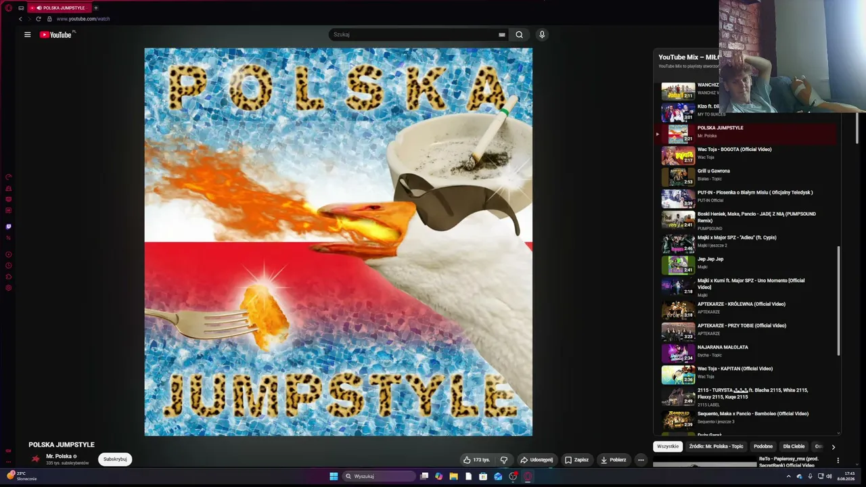
Task: Save the video with Zapisz
Action: point(576,460)
